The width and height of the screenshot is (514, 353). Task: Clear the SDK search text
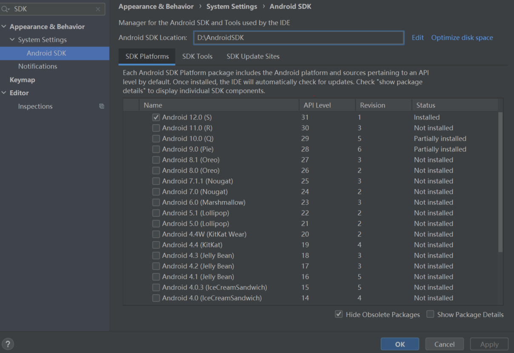(98, 9)
